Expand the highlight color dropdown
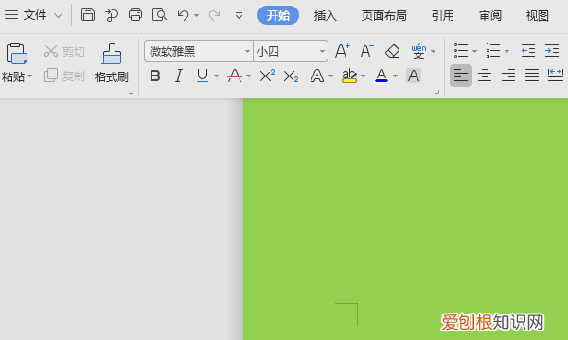 click(363, 76)
